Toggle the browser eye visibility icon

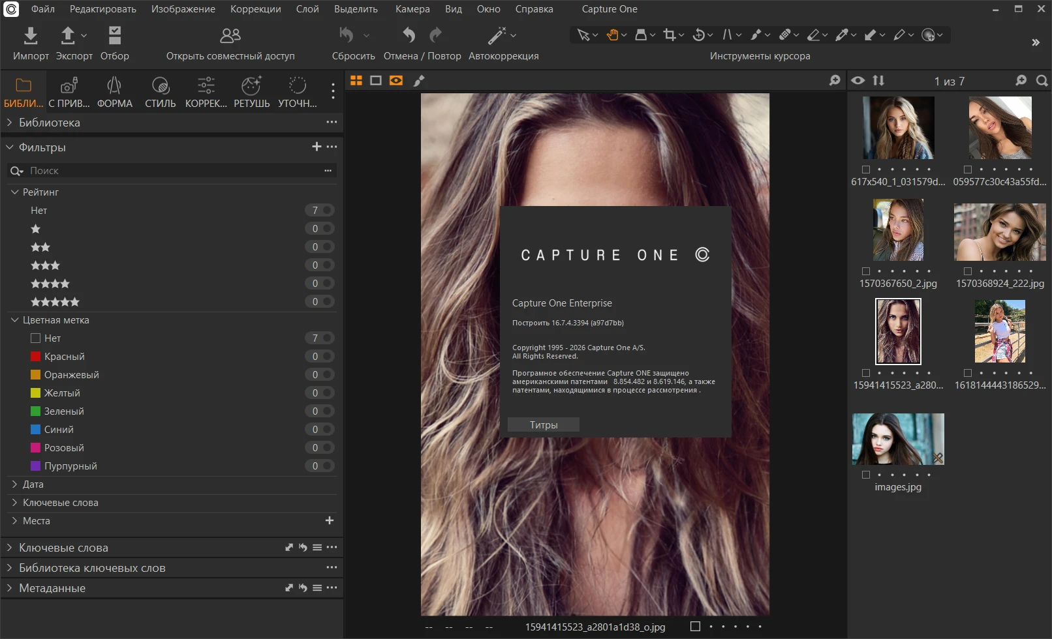(858, 80)
